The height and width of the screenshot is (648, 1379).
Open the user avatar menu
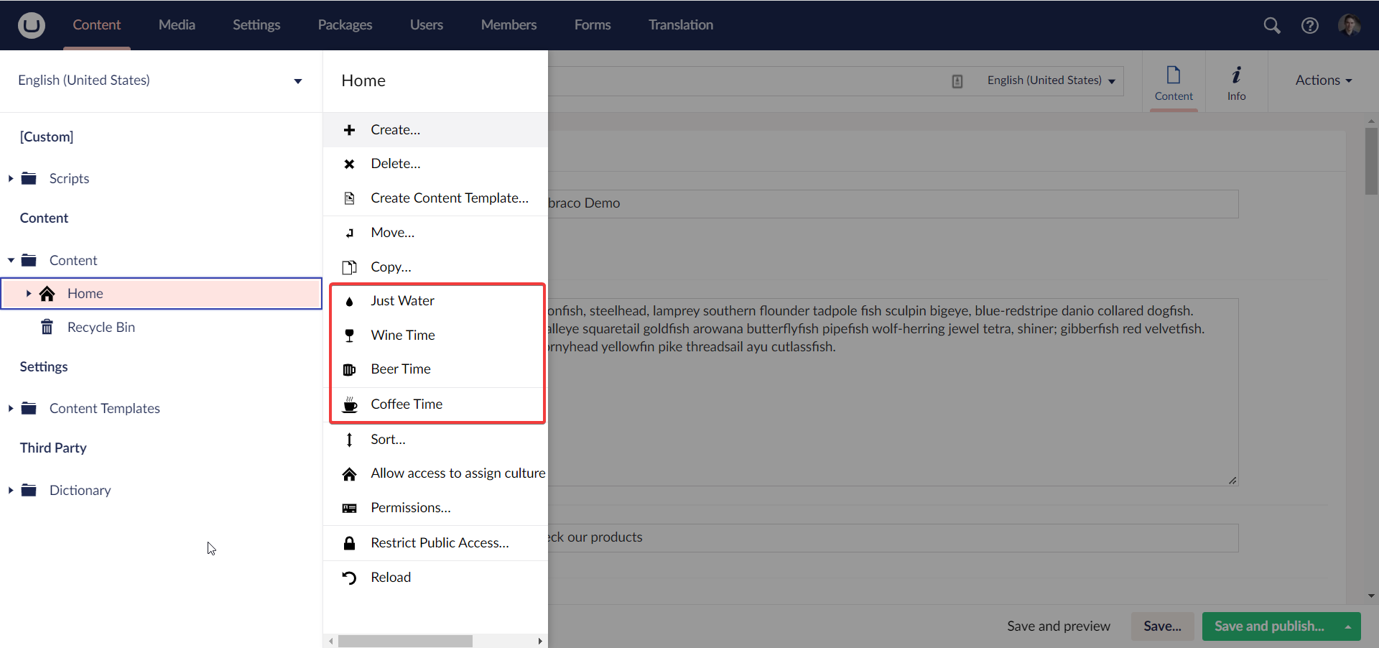(x=1350, y=25)
